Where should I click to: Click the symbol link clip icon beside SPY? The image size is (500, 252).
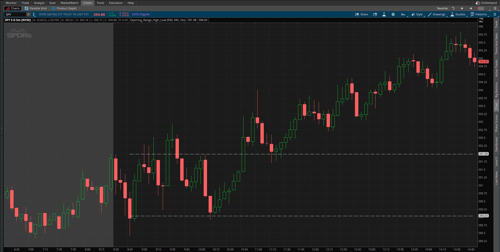(34, 14)
